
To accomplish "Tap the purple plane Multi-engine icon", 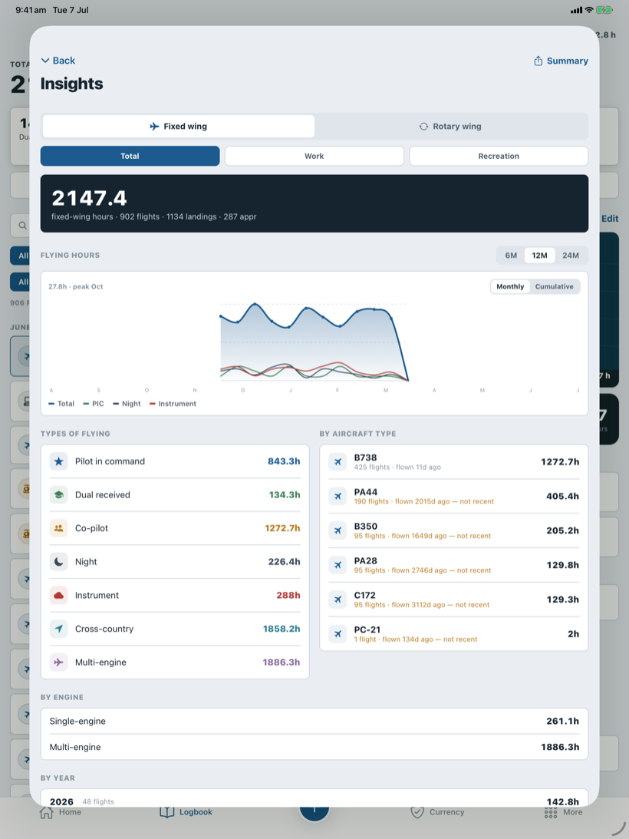I will coord(59,662).
